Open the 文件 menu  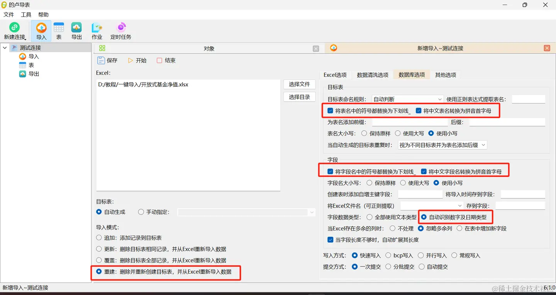(8, 15)
